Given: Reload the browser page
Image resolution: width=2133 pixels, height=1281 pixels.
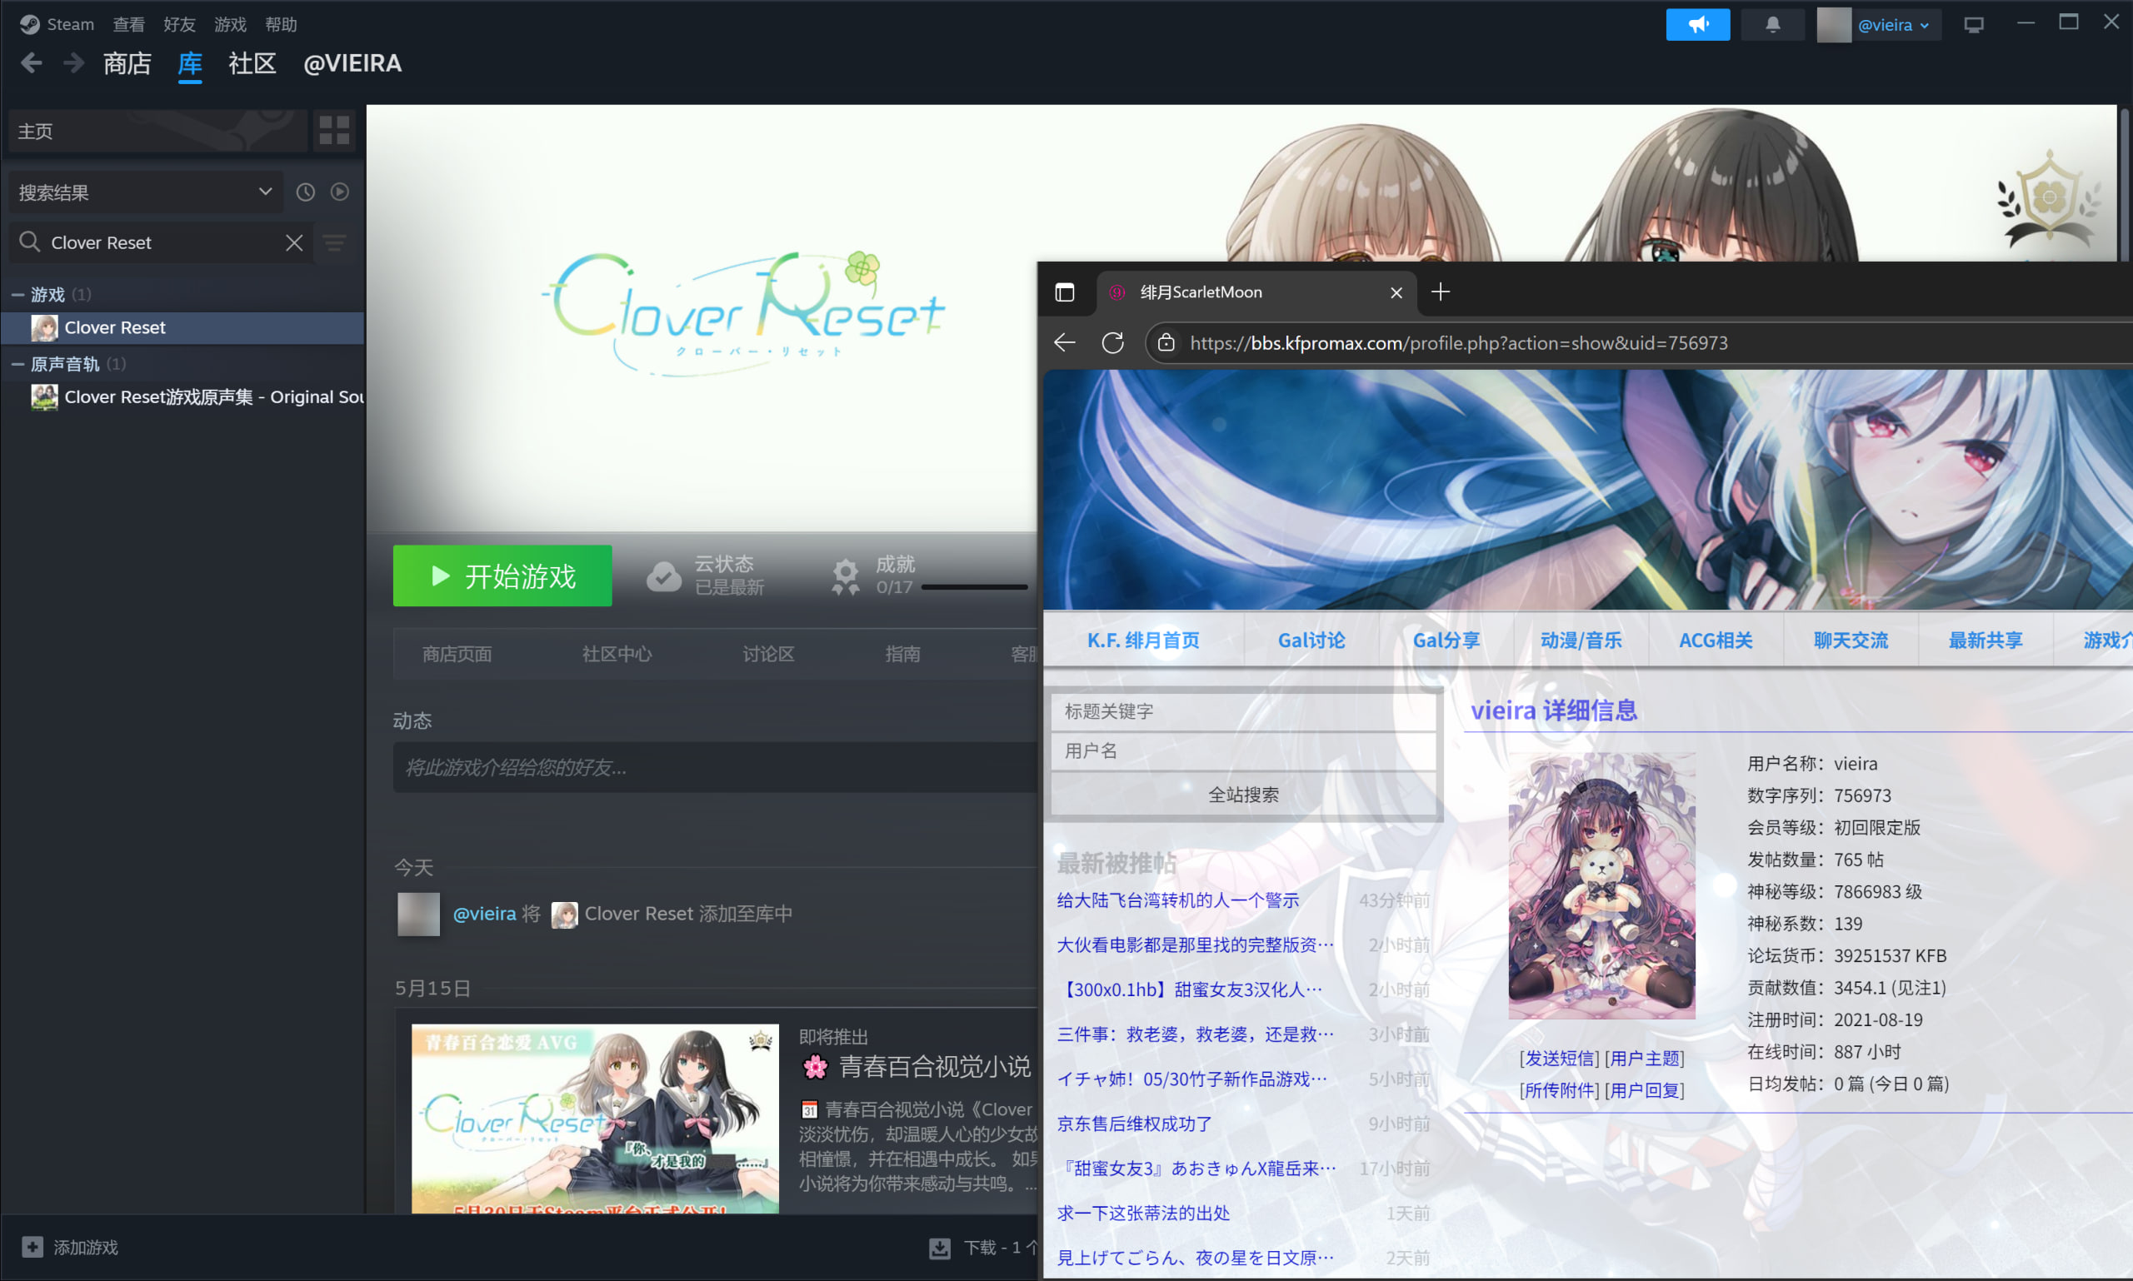Looking at the screenshot, I should point(1112,342).
